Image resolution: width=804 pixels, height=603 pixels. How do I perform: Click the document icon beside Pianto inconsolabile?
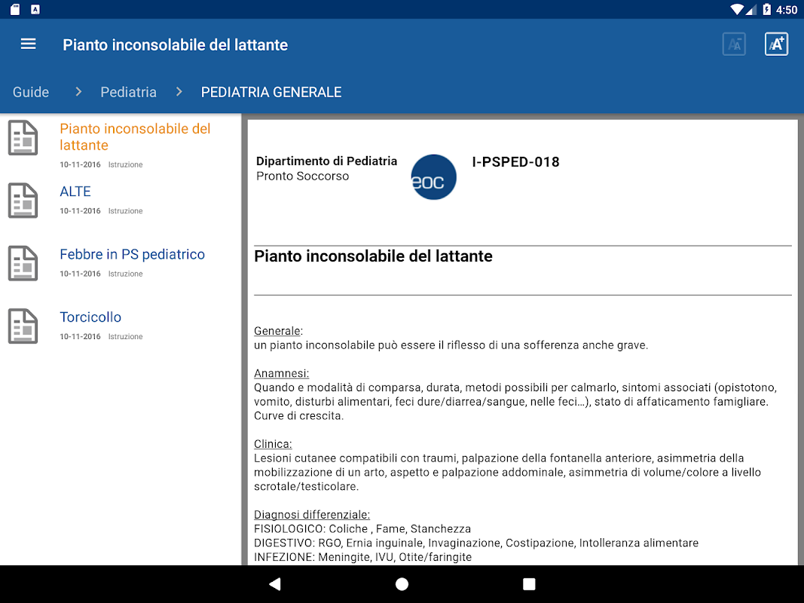click(x=23, y=138)
